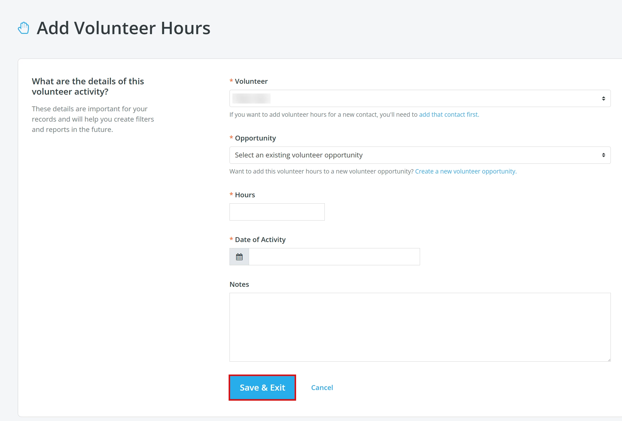622x421 pixels.
Task: Click the Date of Activity text field
Action: (x=334, y=256)
